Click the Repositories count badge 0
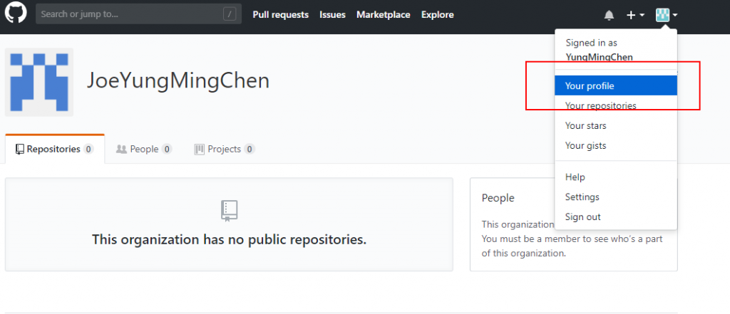The height and width of the screenshot is (314, 730). 88,150
